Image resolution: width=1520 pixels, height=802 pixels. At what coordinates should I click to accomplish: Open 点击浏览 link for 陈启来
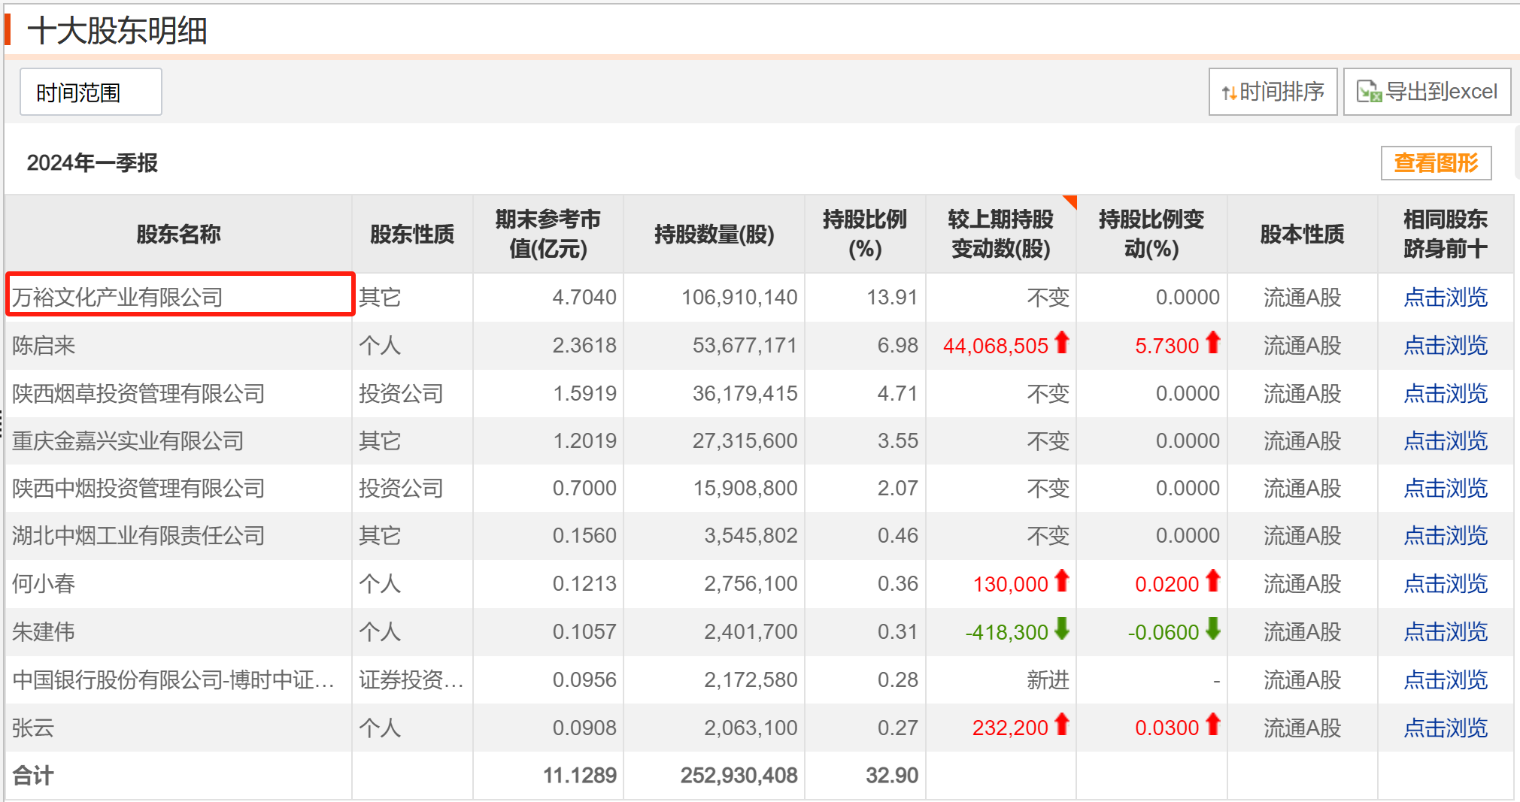coord(1445,346)
